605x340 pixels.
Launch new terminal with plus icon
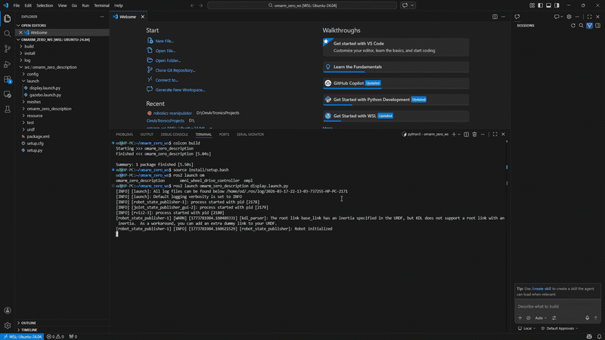coord(454,134)
